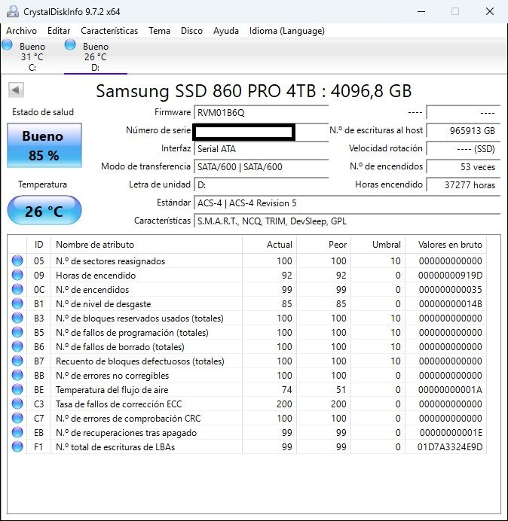Close the CrystalDiskInfo window

(x=490, y=11)
